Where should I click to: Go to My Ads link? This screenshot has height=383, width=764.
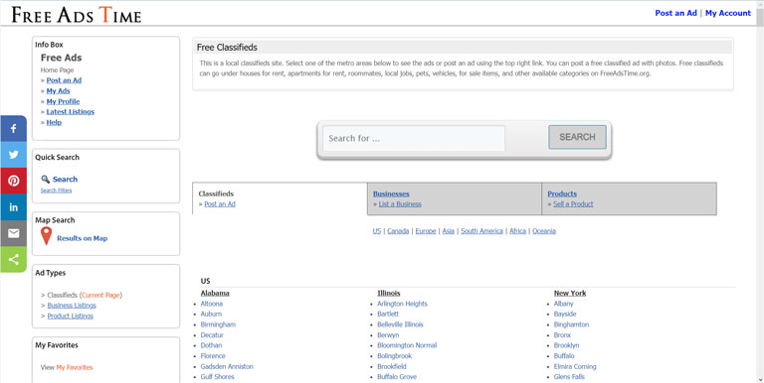point(58,91)
